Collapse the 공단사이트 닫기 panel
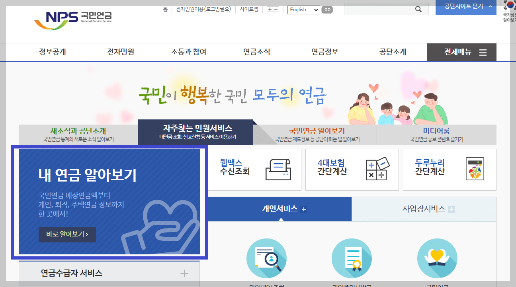This screenshot has width=516, height=287. click(466, 7)
